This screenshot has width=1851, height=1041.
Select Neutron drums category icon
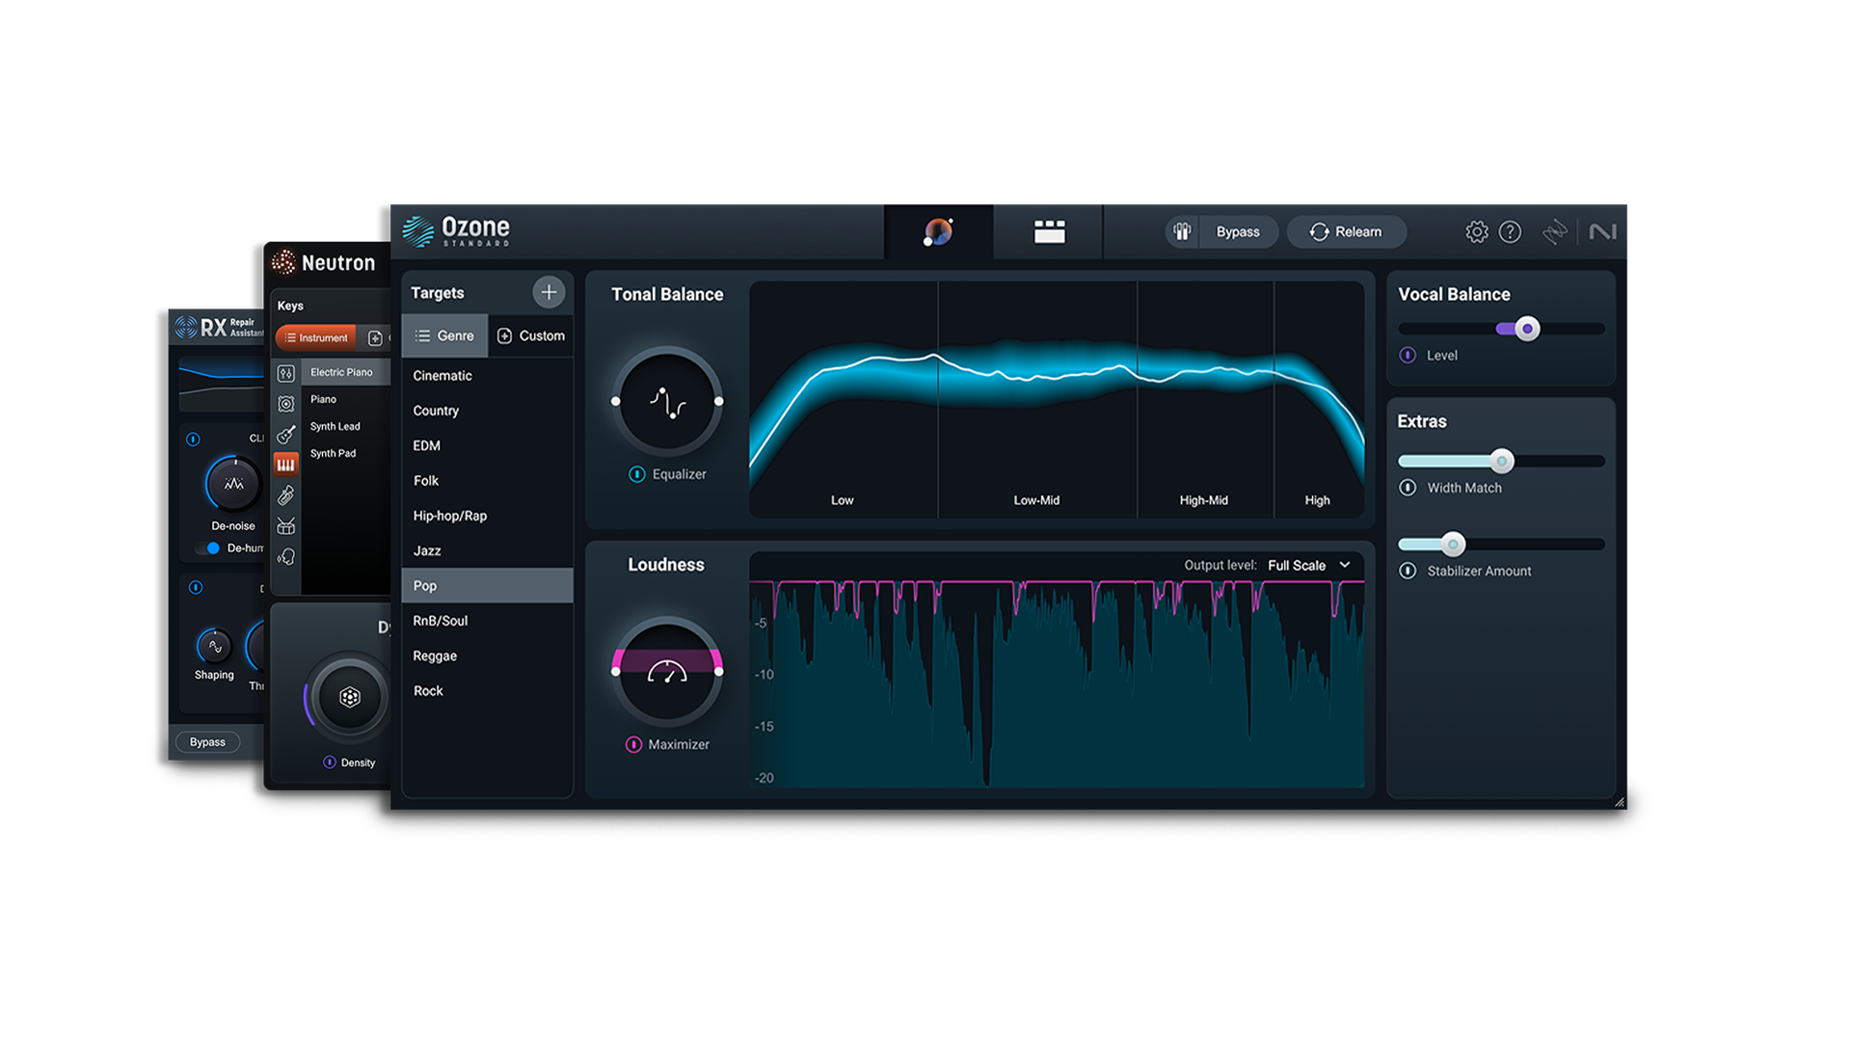285,526
